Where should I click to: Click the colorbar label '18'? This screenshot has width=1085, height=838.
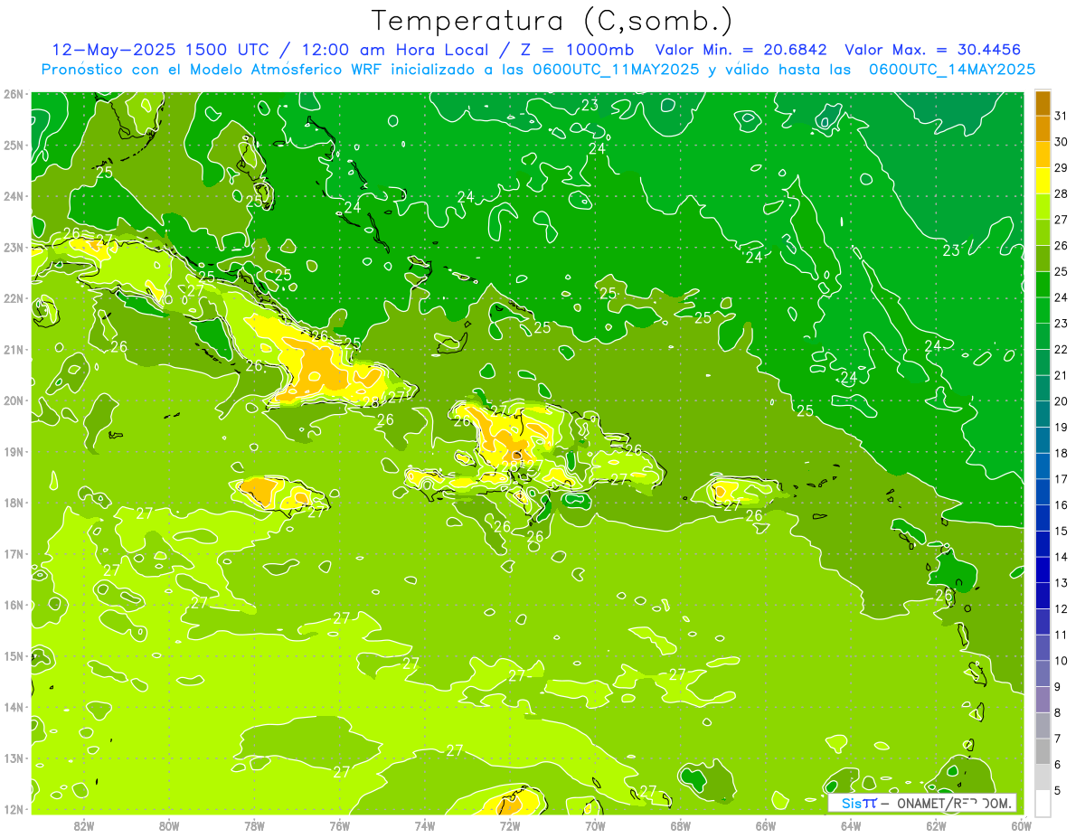(x=1061, y=453)
